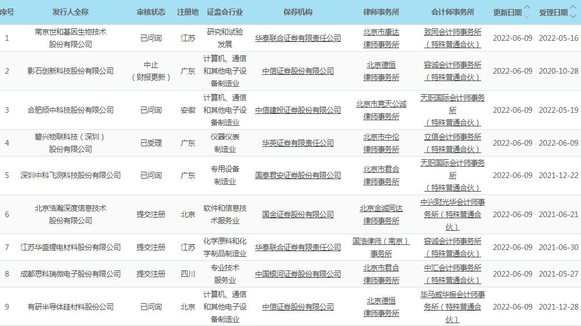The width and height of the screenshot is (581, 326).
Task: Open 华泰联合证券 sponsor link in row 1
Action: 298,39
